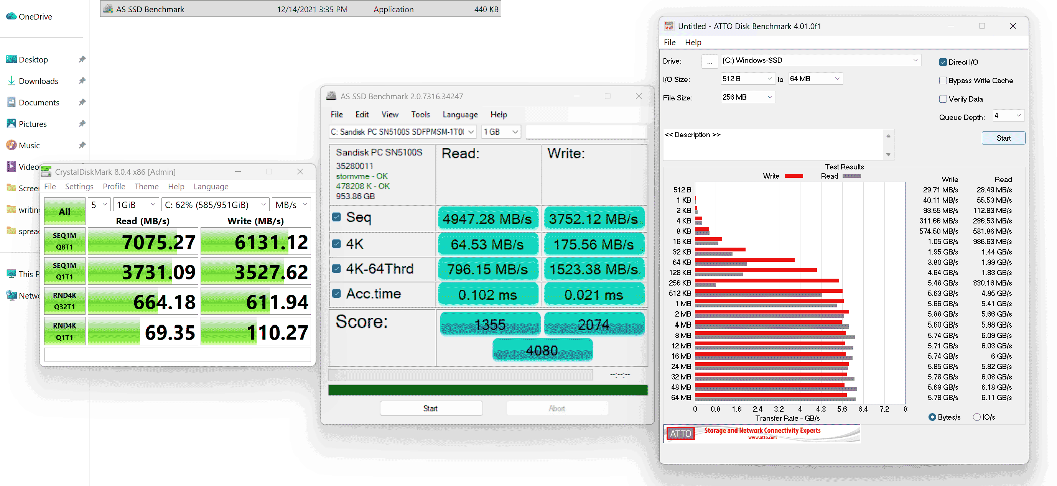Click the Videos folder icon
The image size is (1057, 486).
[x=12, y=166]
